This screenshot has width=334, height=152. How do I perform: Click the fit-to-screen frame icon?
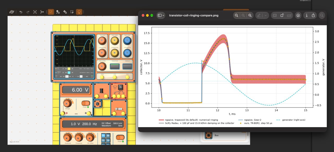click(35, 12)
